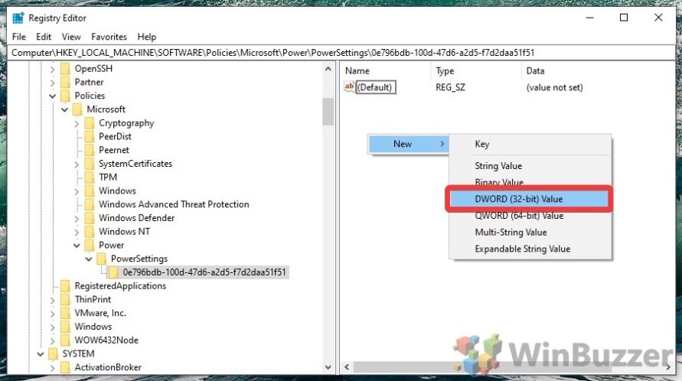Click the (Default) string value icon
Viewport: 682px width, 381px height.
click(x=349, y=87)
